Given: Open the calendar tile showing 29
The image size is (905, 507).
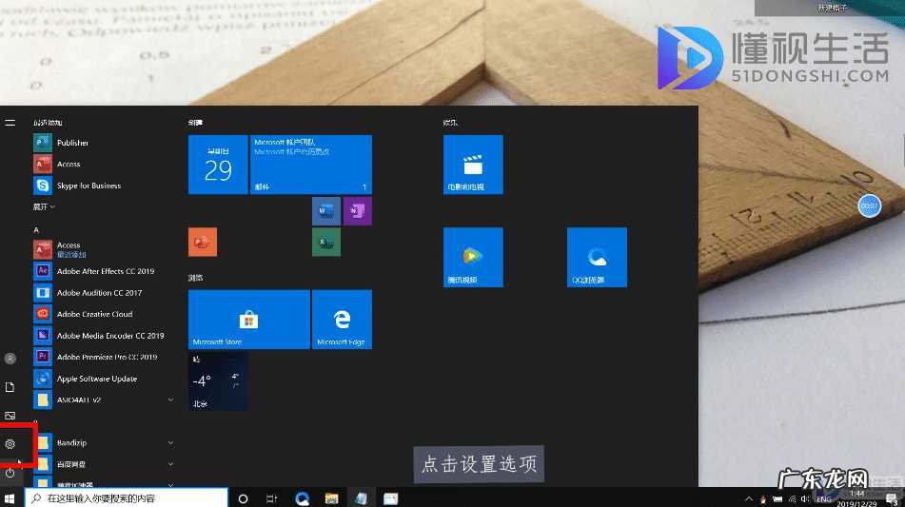Looking at the screenshot, I should coord(218,165).
